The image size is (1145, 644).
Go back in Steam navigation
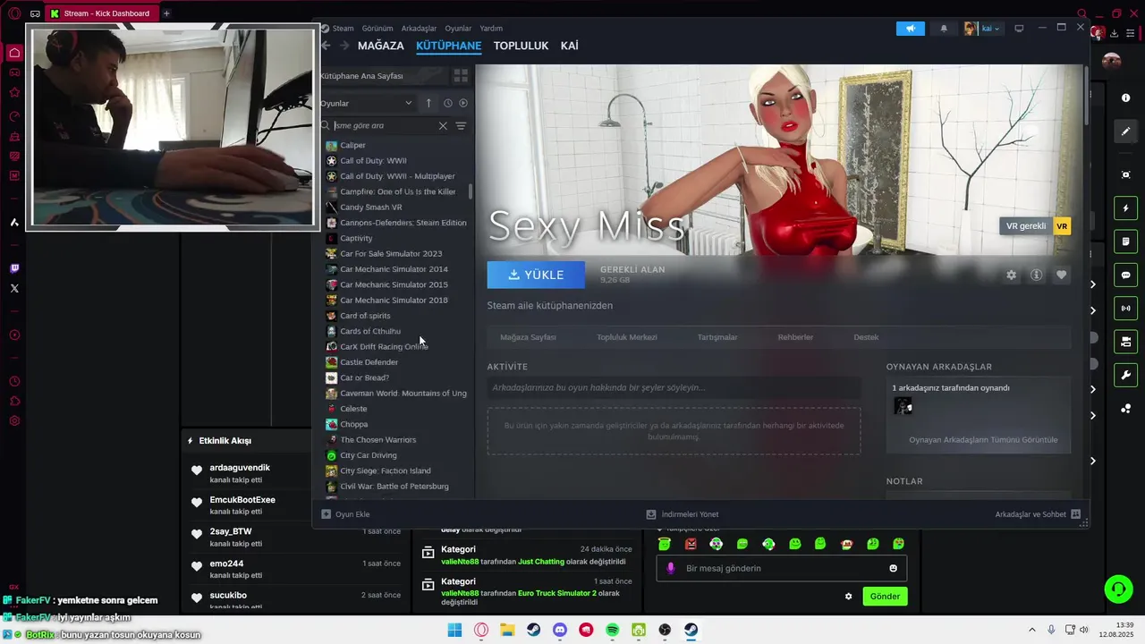point(326,46)
